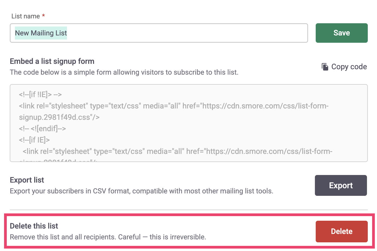Click the red required asterisk

(43, 16)
